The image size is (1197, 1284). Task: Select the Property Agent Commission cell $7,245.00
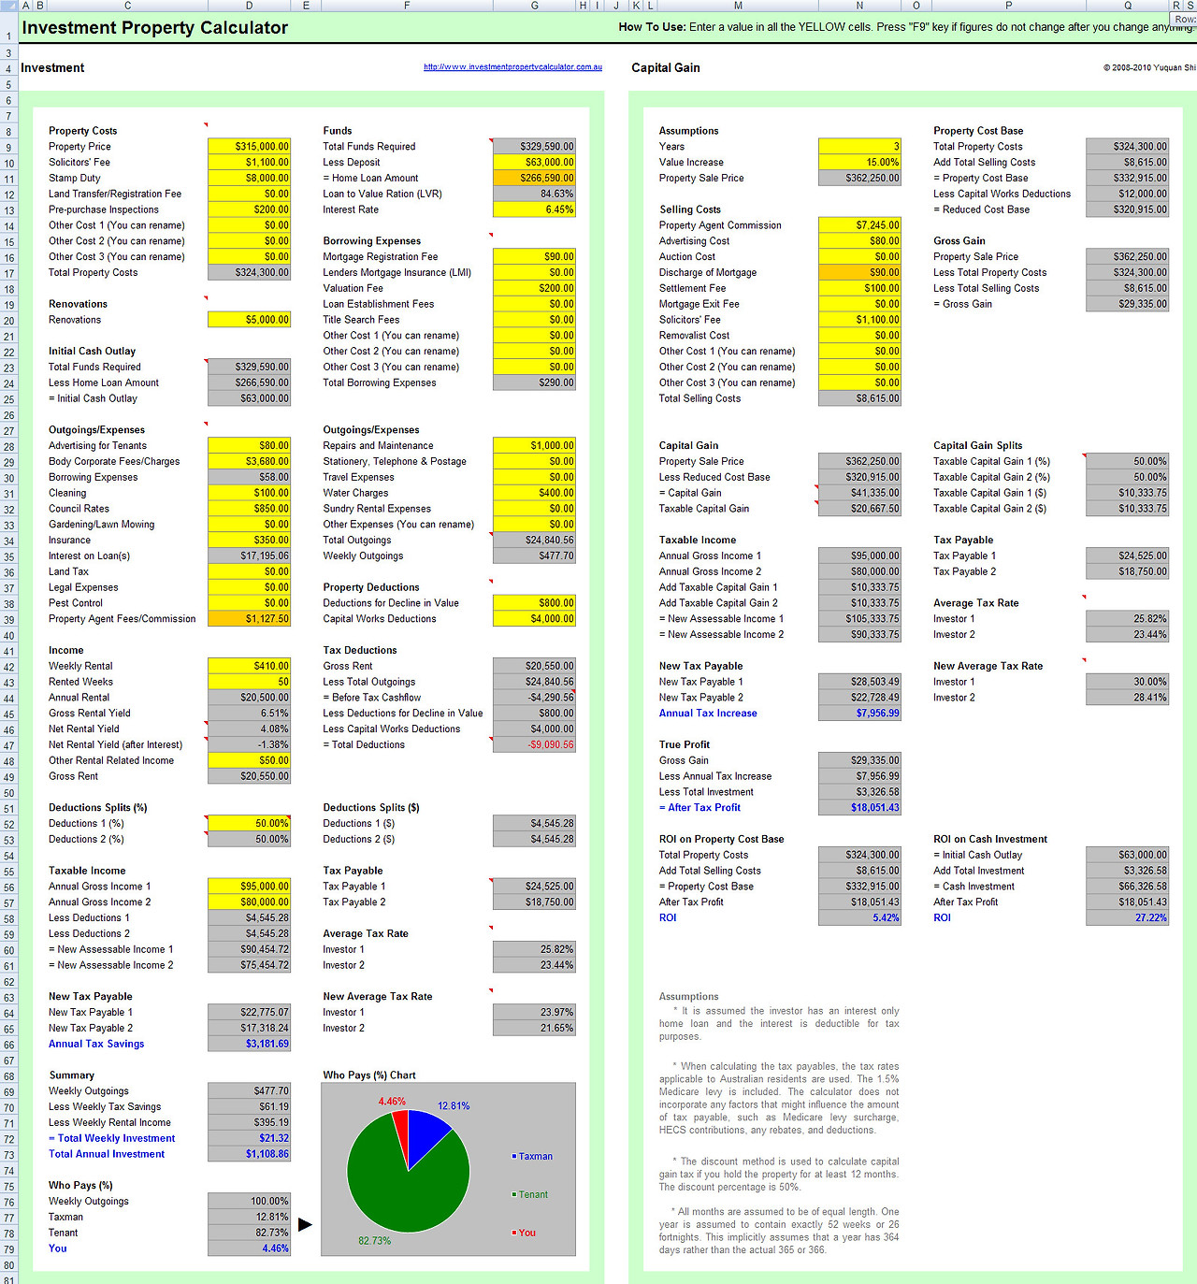click(x=859, y=225)
